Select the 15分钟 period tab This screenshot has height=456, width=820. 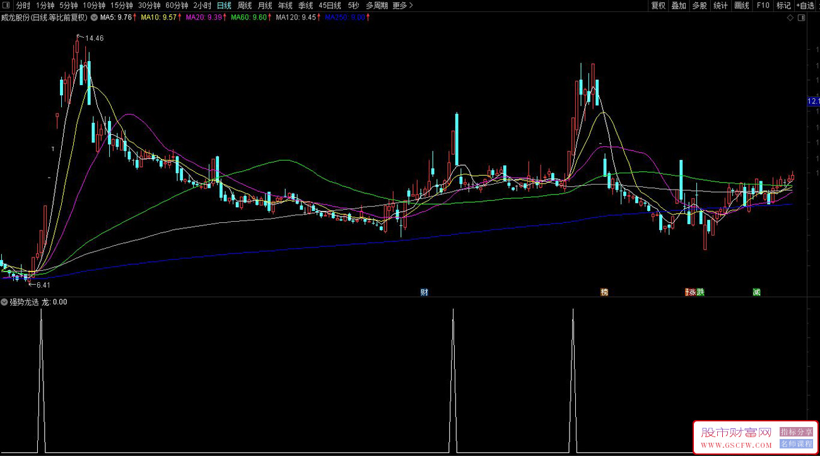pos(122,6)
